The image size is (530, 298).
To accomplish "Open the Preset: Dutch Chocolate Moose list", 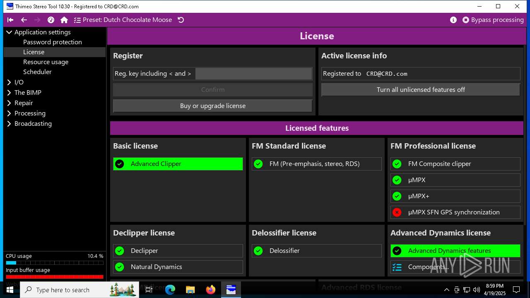I will pos(123,20).
